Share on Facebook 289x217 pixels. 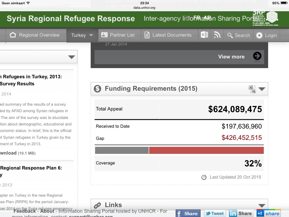pyautogui.click(x=188, y=213)
